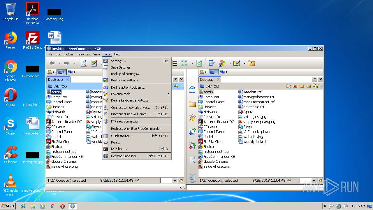Viewport: 373px width, 210px height.
Task: Open Forward history dropdown arrow
Action: pyautogui.click(x=74, y=63)
